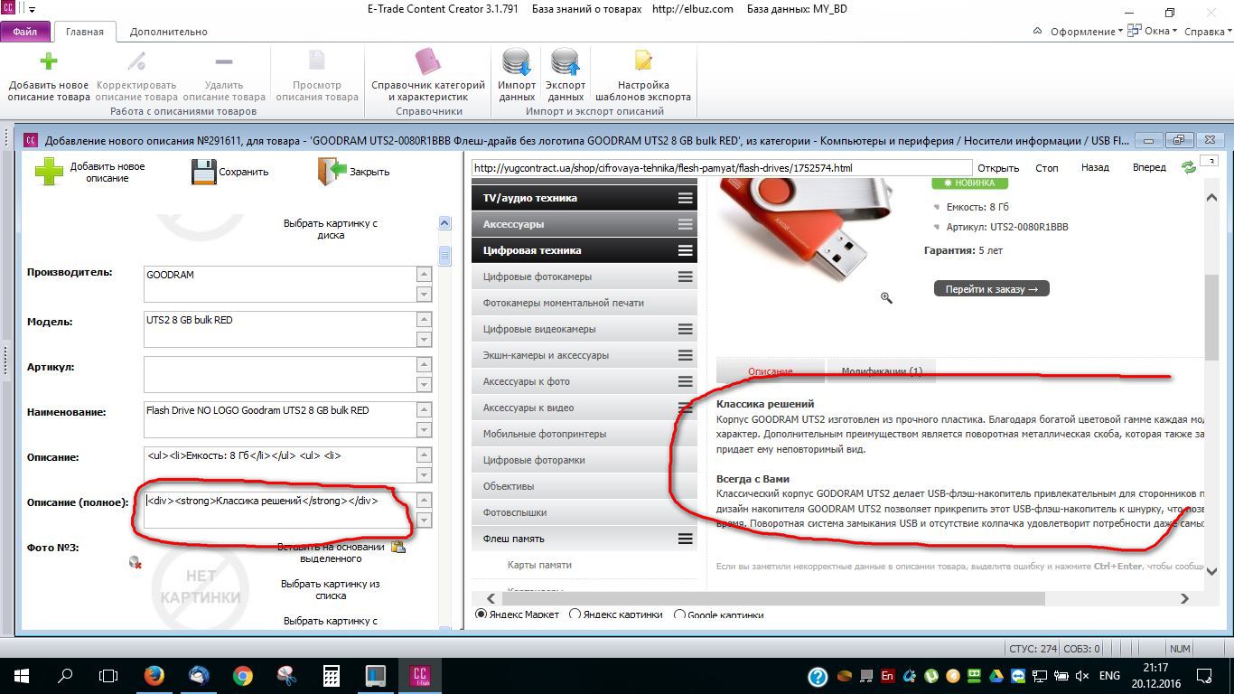Click the remove picture icon under Photo №3
Image resolution: width=1234 pixels, height=694 pixels.
[136, 563]
